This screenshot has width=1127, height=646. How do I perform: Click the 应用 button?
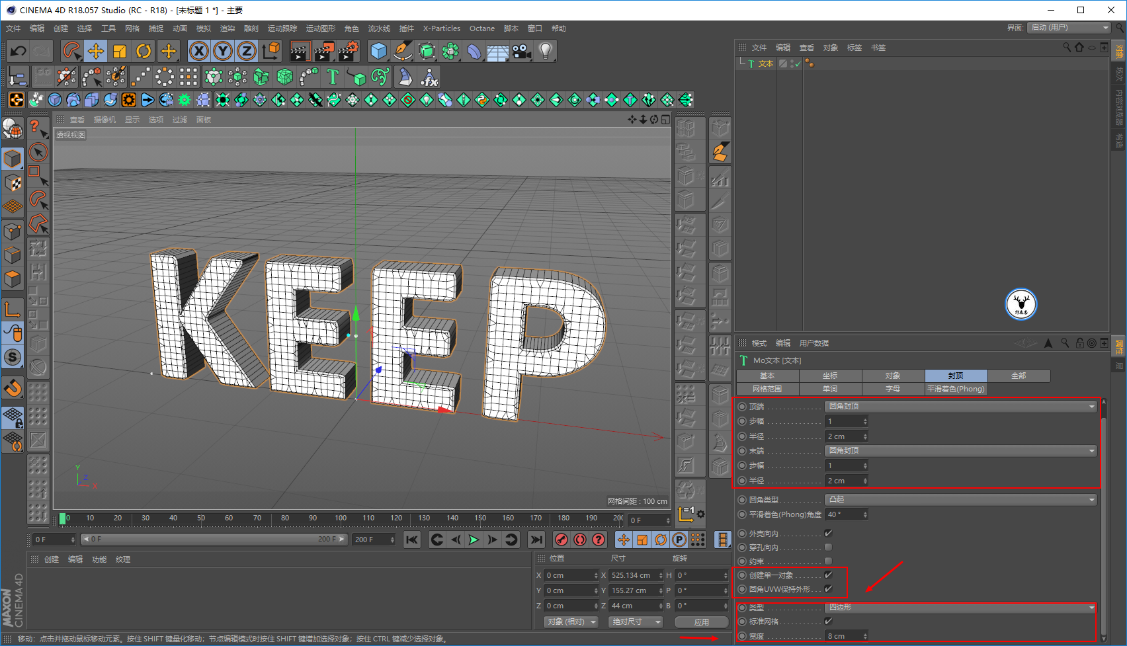coord(701,622)
